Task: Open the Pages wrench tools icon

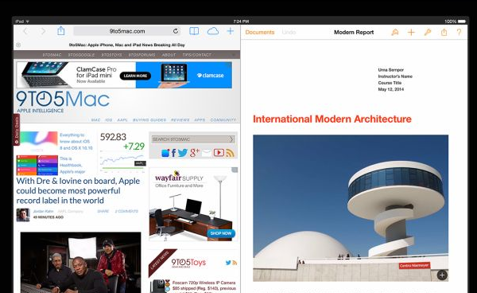Action: 428,33
